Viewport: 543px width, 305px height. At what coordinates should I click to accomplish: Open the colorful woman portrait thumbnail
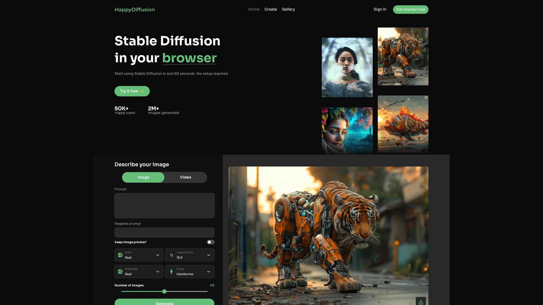[347, 131]
